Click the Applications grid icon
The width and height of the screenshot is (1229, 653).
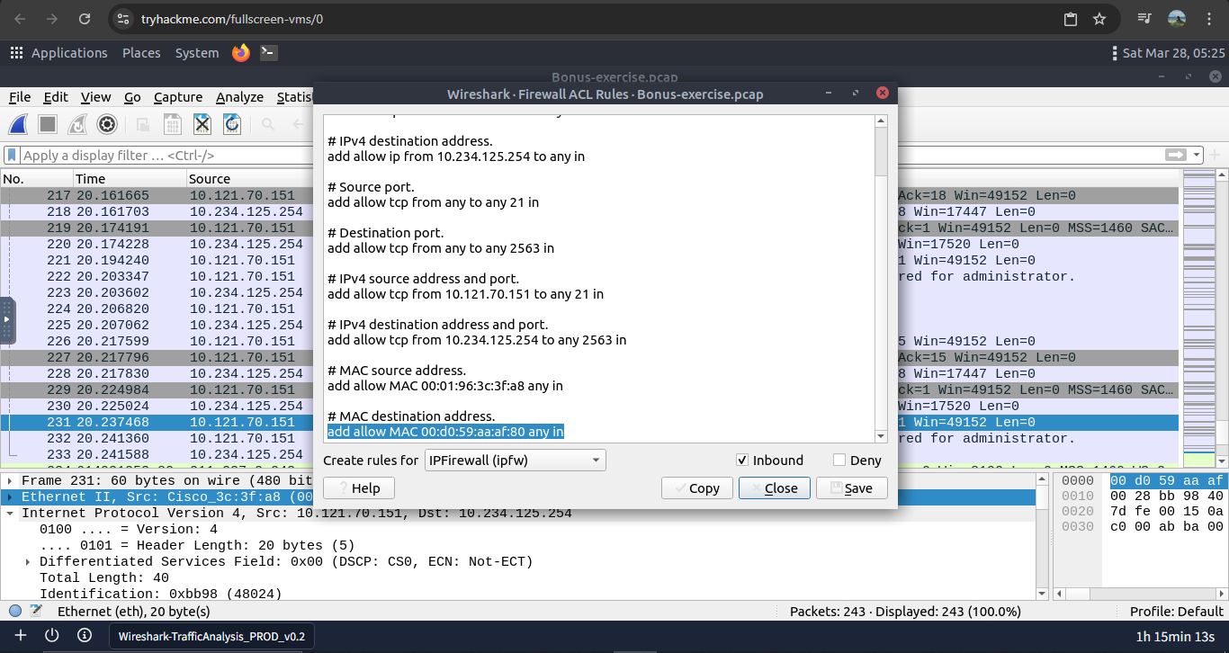16,53
